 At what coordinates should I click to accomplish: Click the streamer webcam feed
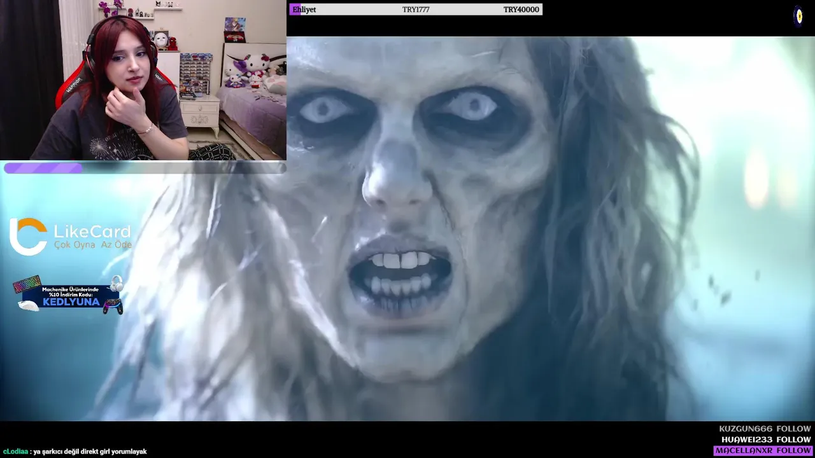[143, 80]
